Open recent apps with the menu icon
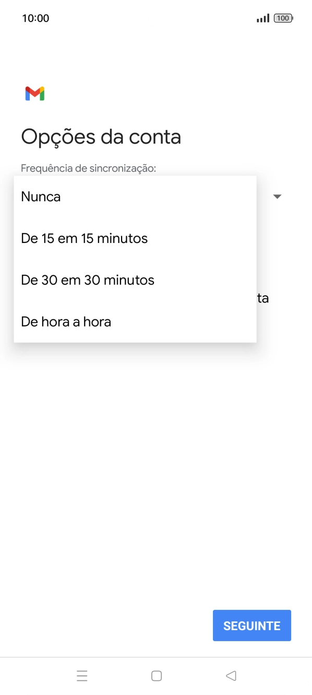The height and width of the screenshot is (695, 312). pyautogui.click(x=82, y=676)
